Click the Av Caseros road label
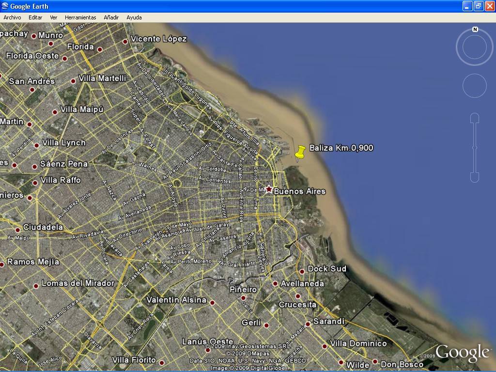This screenshot has height=372, width=496. [223, 238]
